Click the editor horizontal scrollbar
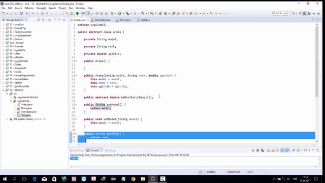This screenshot has width=325, height=183. click(x=196, y=144)
